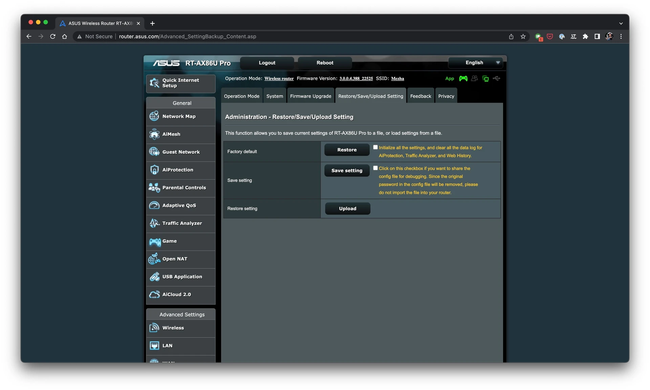This screenshot has width=650, height=390.
Task: Go back to the previous page
Action: [x=29, y=37]
